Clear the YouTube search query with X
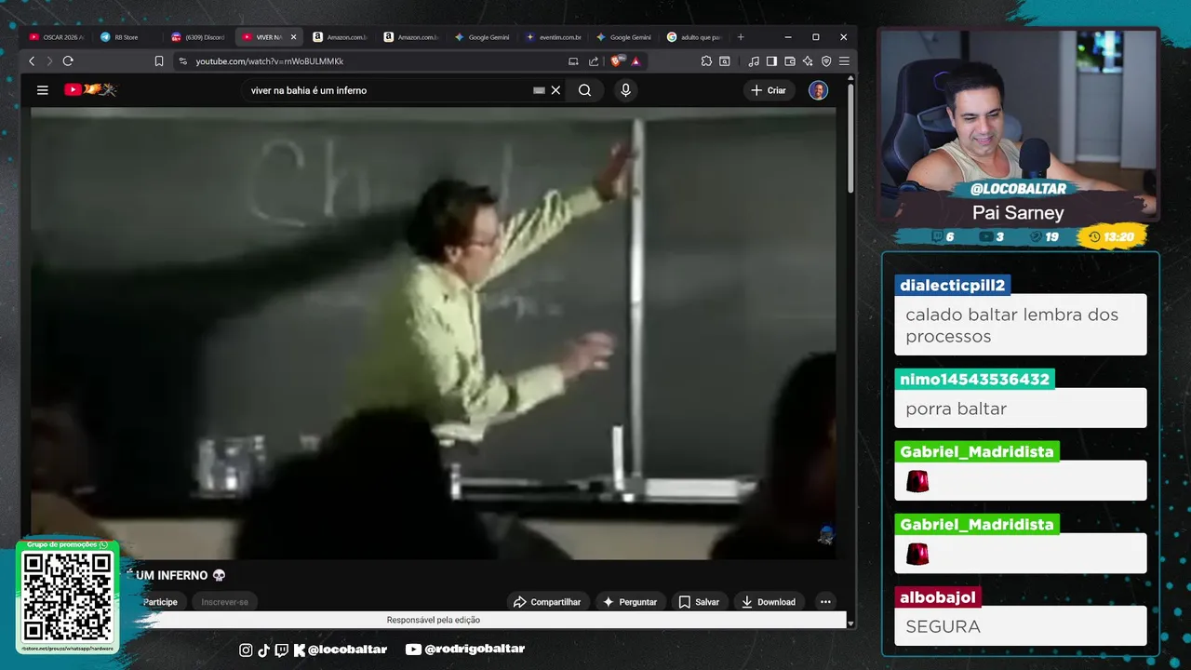The width and height of the screenshot is (1191, 670). coord(555,90)
